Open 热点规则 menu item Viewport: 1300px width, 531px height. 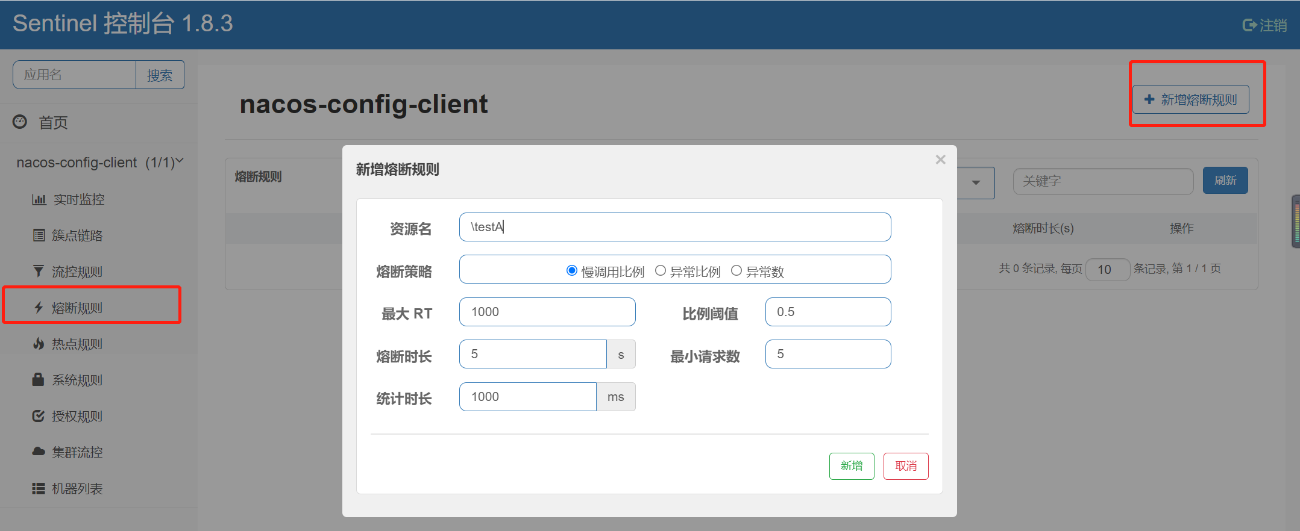point(77,344)
